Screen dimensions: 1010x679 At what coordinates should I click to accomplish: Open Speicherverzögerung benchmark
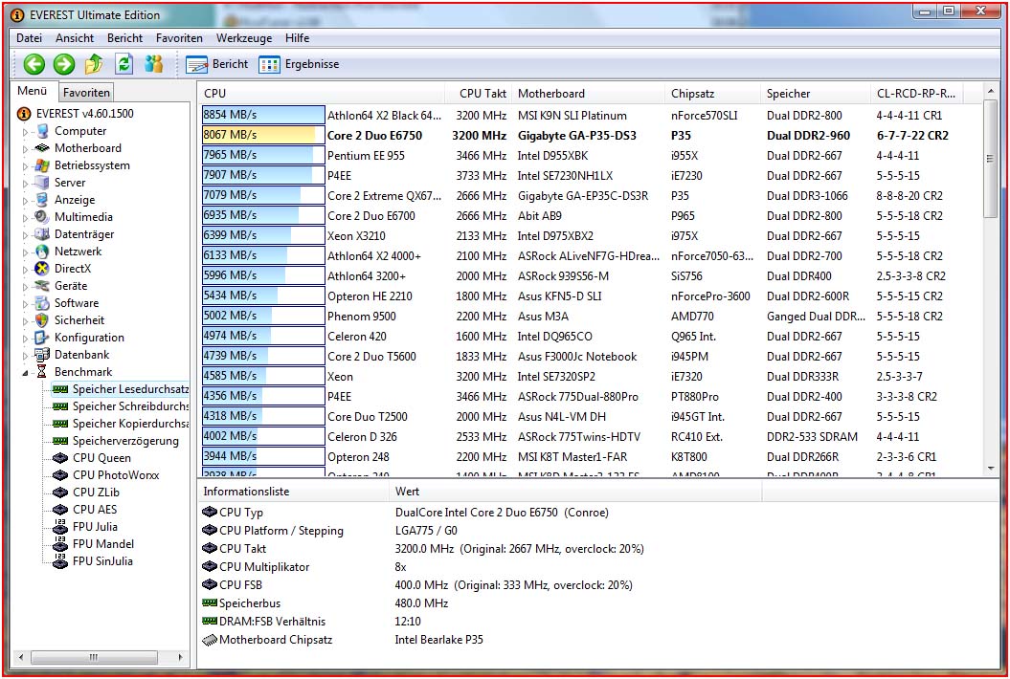pyautogui.click(x=116, y=441)
